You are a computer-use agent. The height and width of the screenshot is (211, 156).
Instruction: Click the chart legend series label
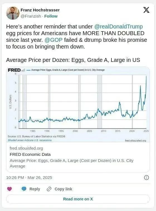pyautogui.click(x=68, y=70)
